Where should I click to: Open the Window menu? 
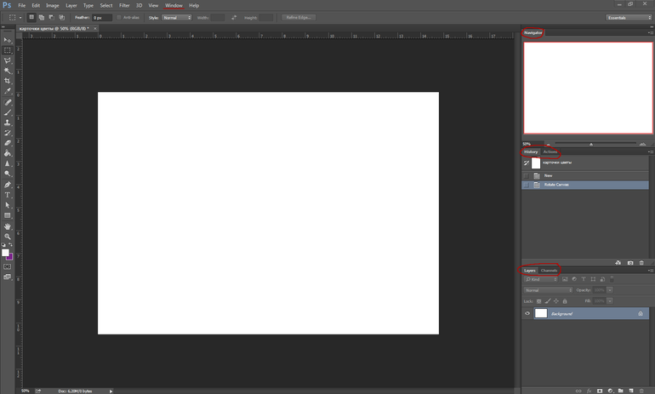(174, 5)
